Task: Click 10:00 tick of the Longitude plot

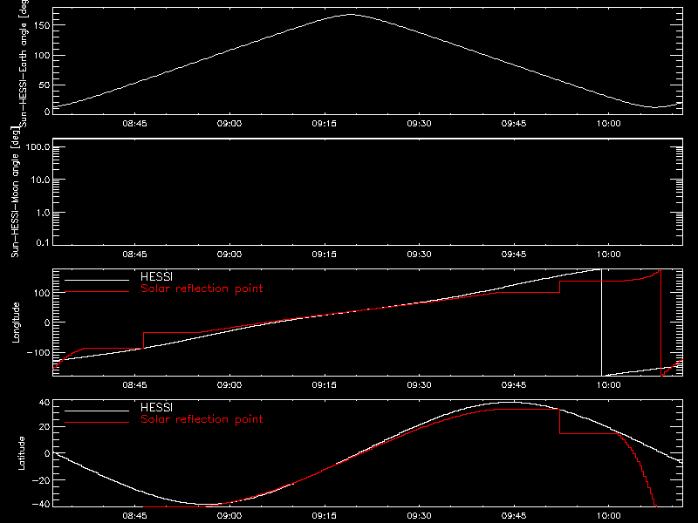Action: [x=608, y=385]
